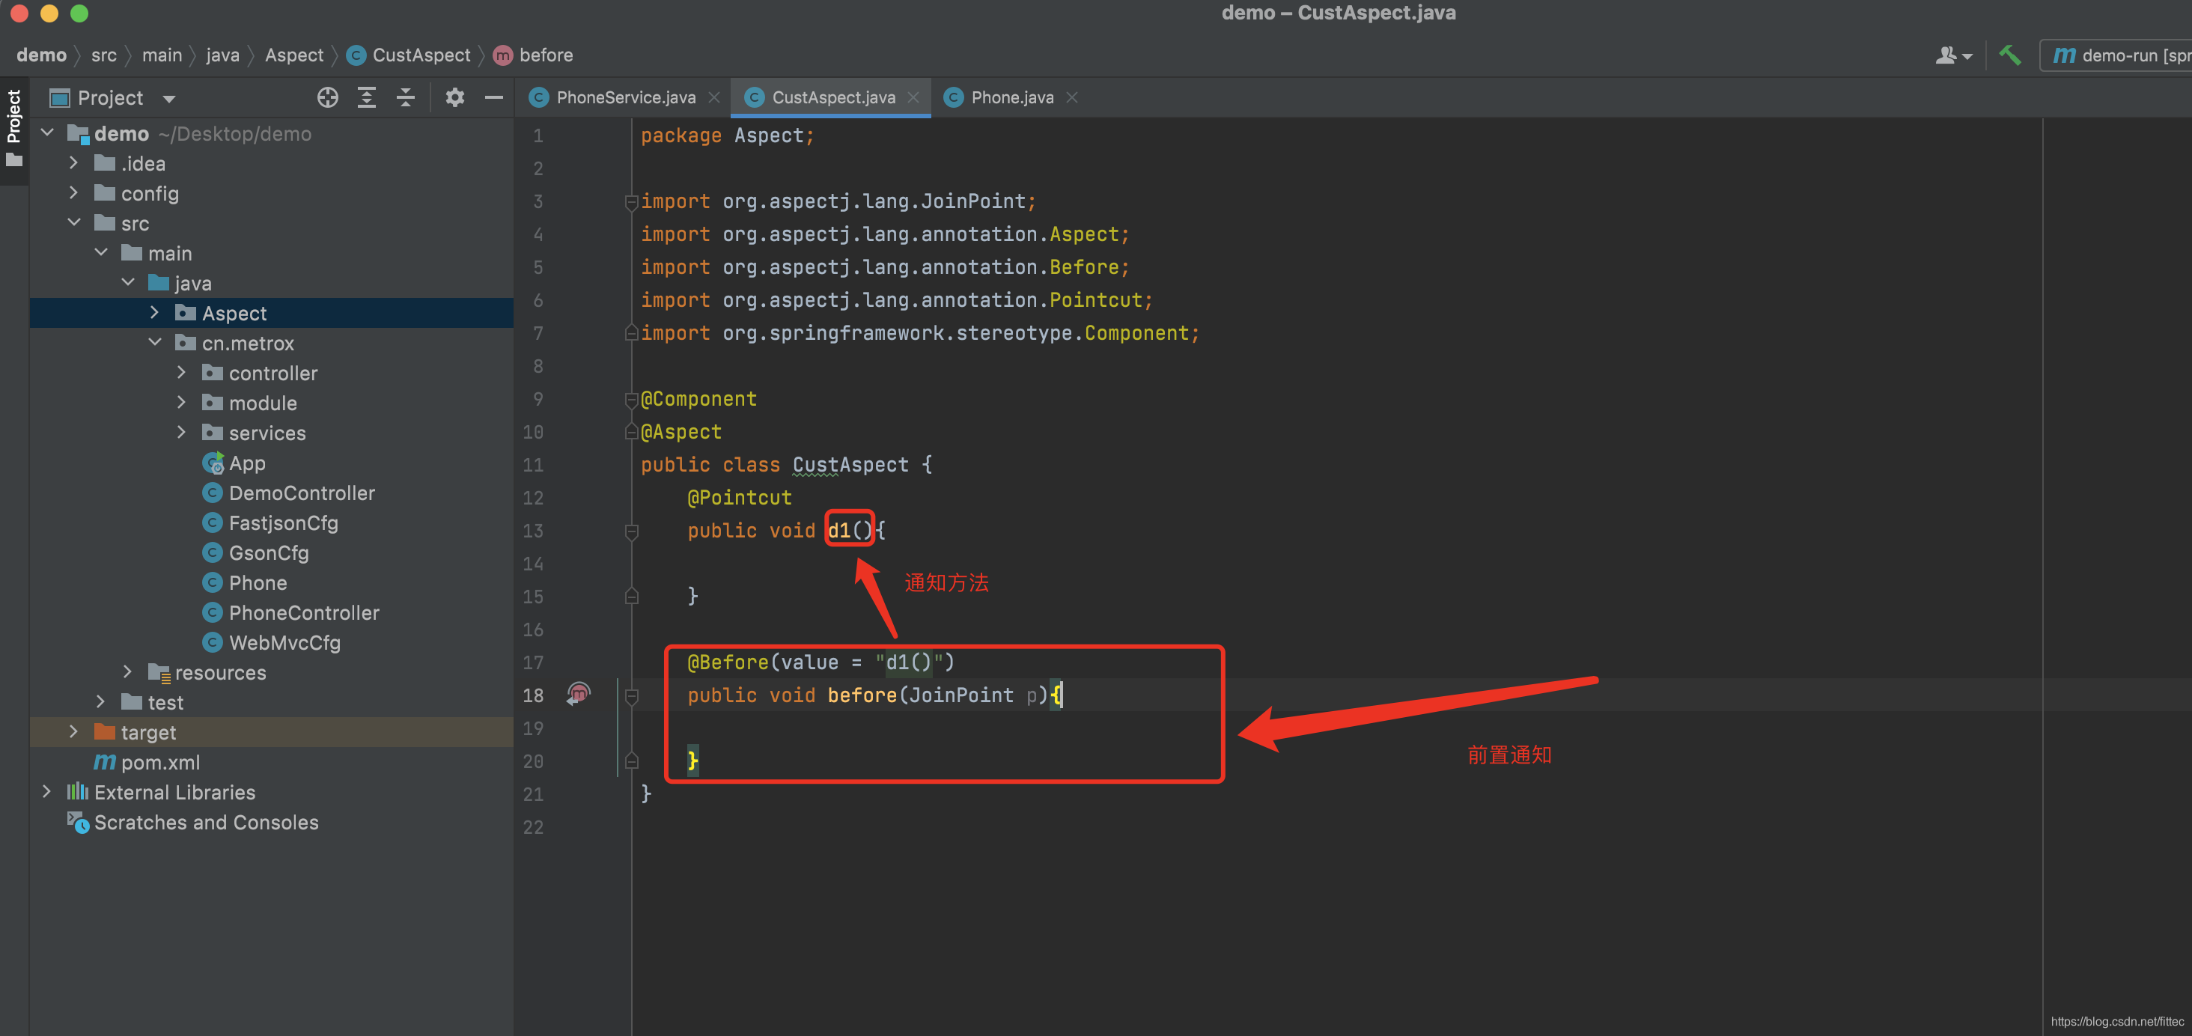This screenshot has width=2192, height=1036.
Task: Collapse the java folder
Action: tap(129, 282)
